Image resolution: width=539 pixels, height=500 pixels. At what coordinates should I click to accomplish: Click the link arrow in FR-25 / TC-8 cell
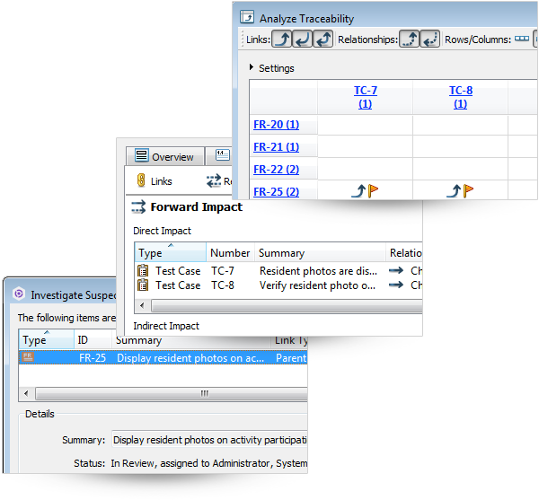(x=454, y=190)
